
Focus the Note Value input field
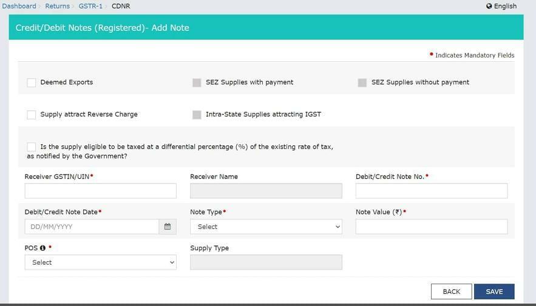click(432, 227)
